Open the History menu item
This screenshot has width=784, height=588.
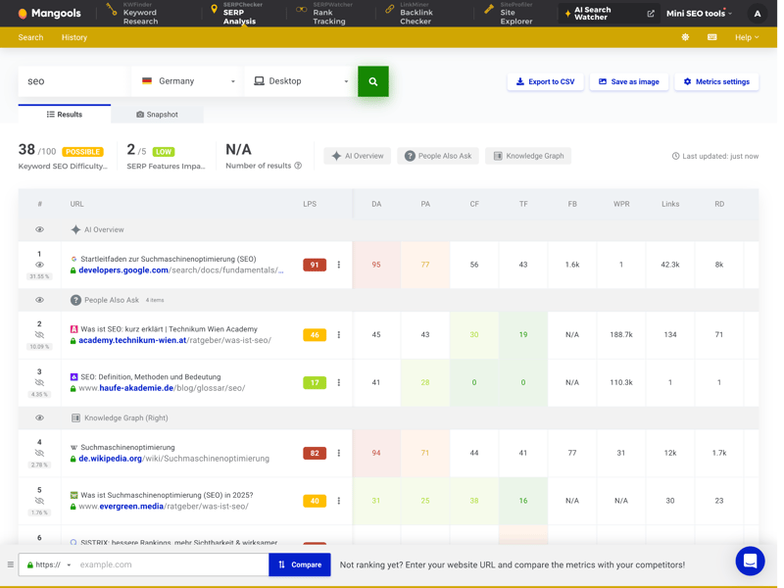pos(74,37)
